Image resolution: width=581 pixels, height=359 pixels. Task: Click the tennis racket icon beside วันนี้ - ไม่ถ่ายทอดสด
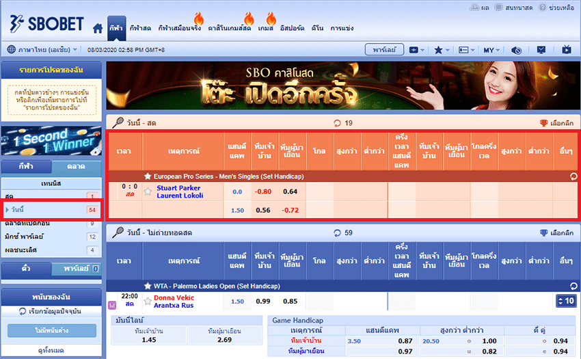(118, 232)
